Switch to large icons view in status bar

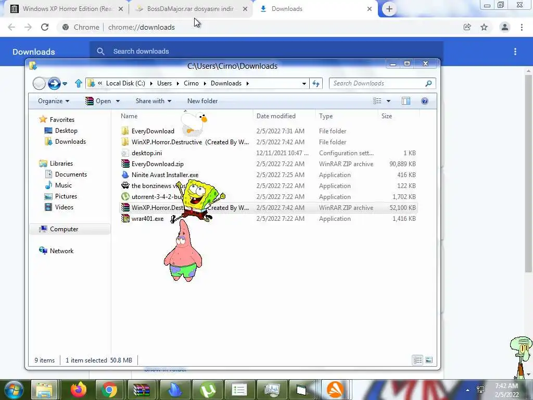click(x=429, y=360)
